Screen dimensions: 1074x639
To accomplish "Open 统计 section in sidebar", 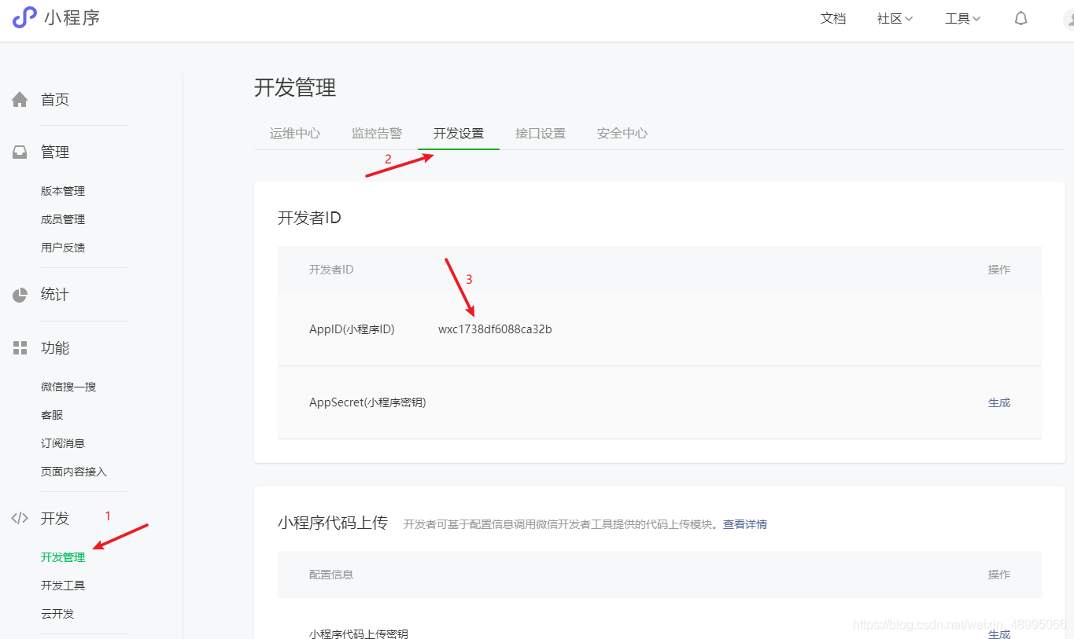I will pyautogui.click(x=55, y=295).
